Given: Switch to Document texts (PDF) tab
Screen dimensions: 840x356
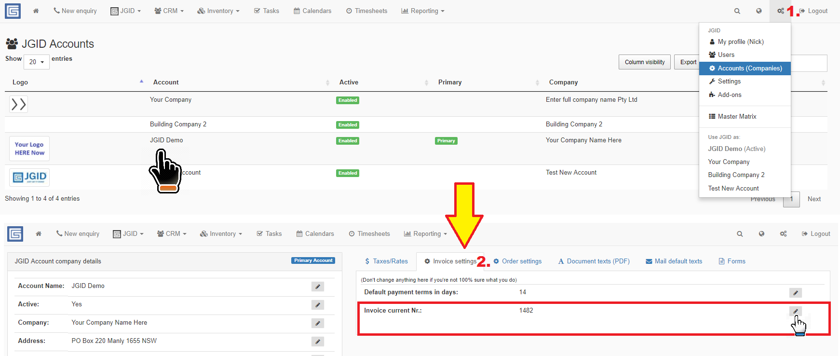Looking at the screenshot, I should (x=594, y=261).
